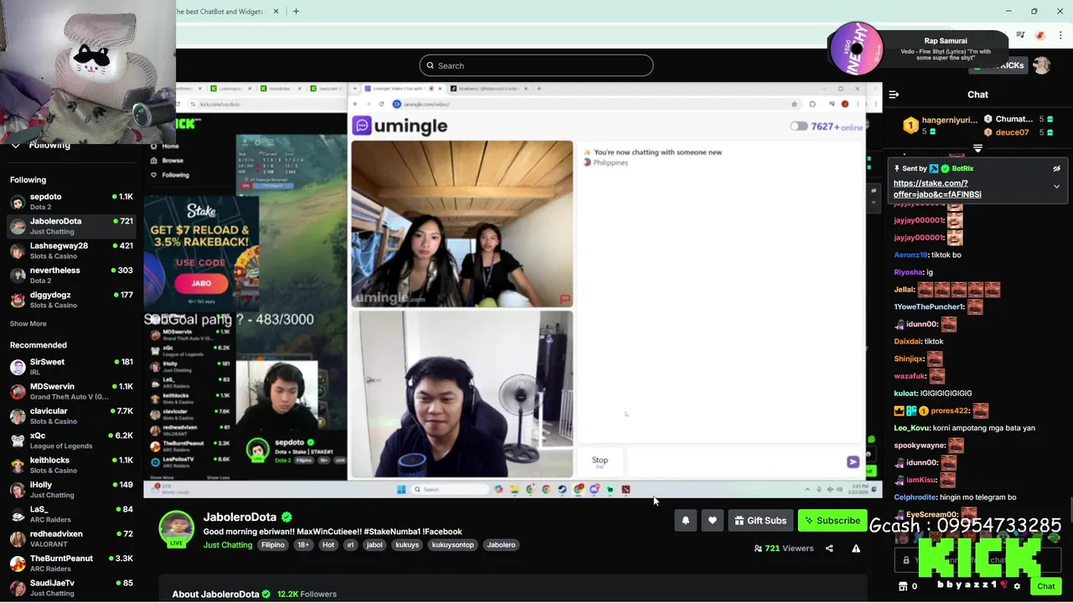Click username Celphrodite in chat
Image resolution: width=1073 pixels, height=603 pixels.
coord(920,497)
